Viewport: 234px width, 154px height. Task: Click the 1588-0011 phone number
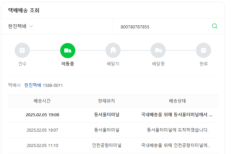tap(53, 86)
